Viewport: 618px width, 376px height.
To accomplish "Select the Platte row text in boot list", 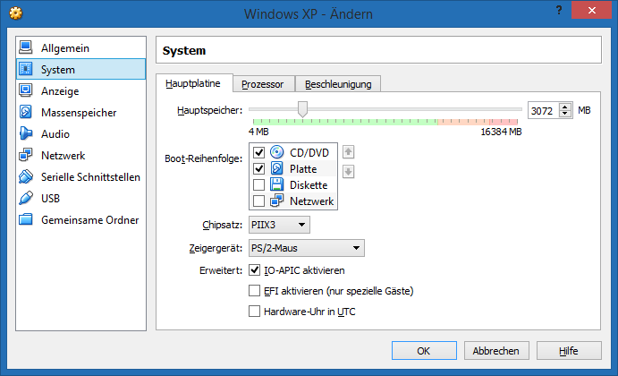I will pyautogui.click(x=303, y=169).
